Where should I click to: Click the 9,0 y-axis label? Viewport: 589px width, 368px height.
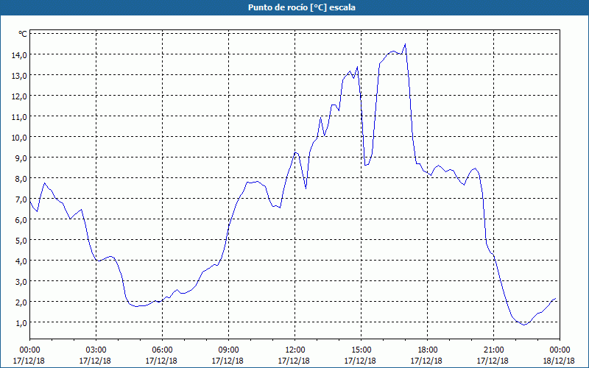click(21, 158)
